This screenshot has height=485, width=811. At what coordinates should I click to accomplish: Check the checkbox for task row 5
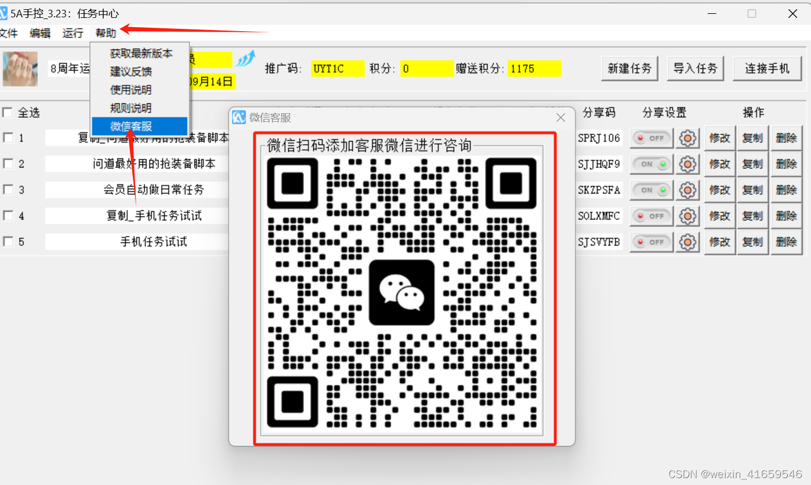(8, 242)
